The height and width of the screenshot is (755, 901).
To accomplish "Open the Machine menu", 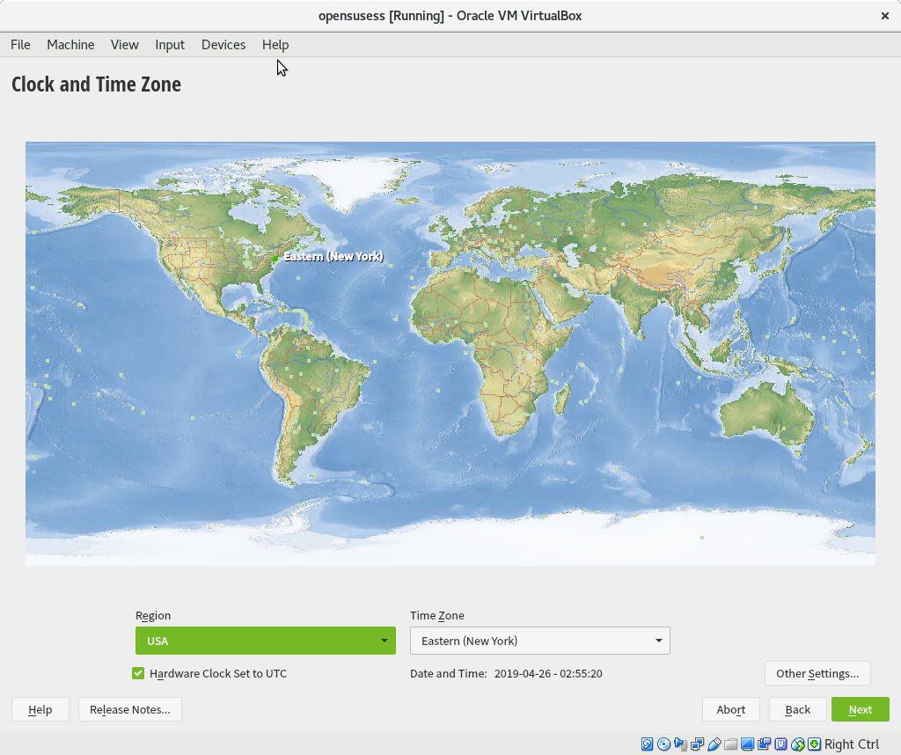I will [70, 45].
